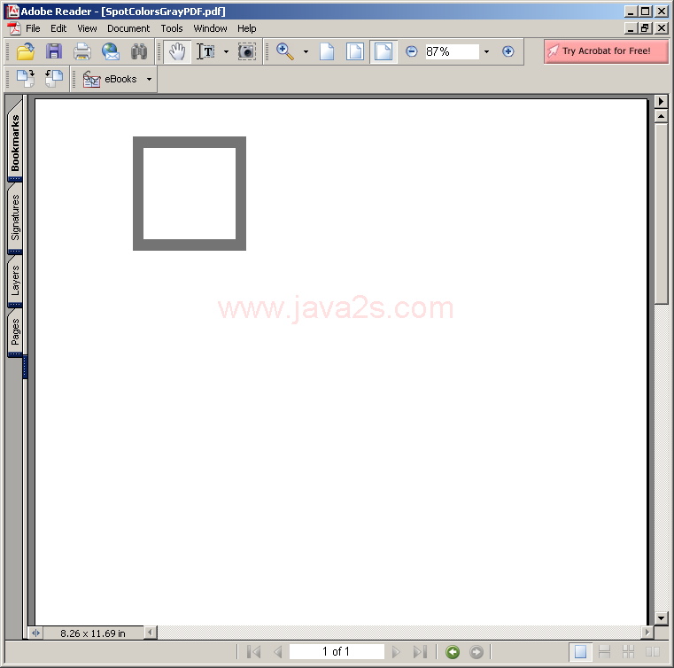Viewport: 674px width, 668px height.
Task: Click the 1 of 1 page number field
Action: pyautogui.click(x=337, y=652)
